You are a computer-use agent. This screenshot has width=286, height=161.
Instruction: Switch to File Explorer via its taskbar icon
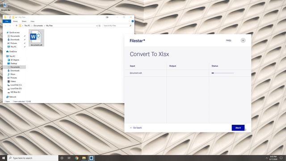pyautogui.click(x=84, y=158)
